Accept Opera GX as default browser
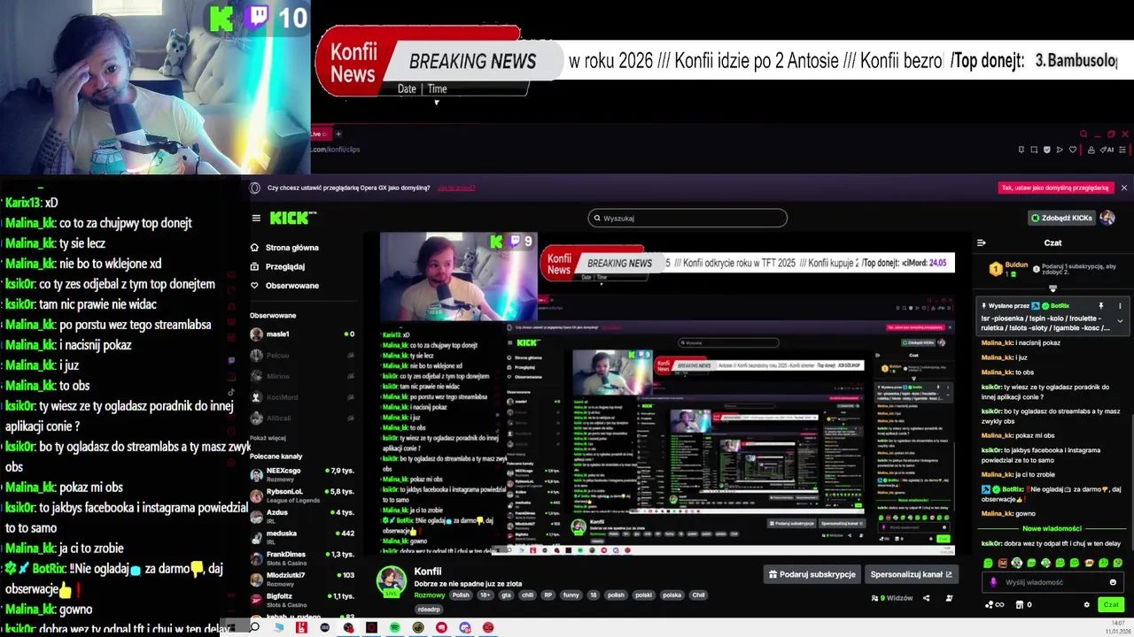 click(x=1054, y=188)
